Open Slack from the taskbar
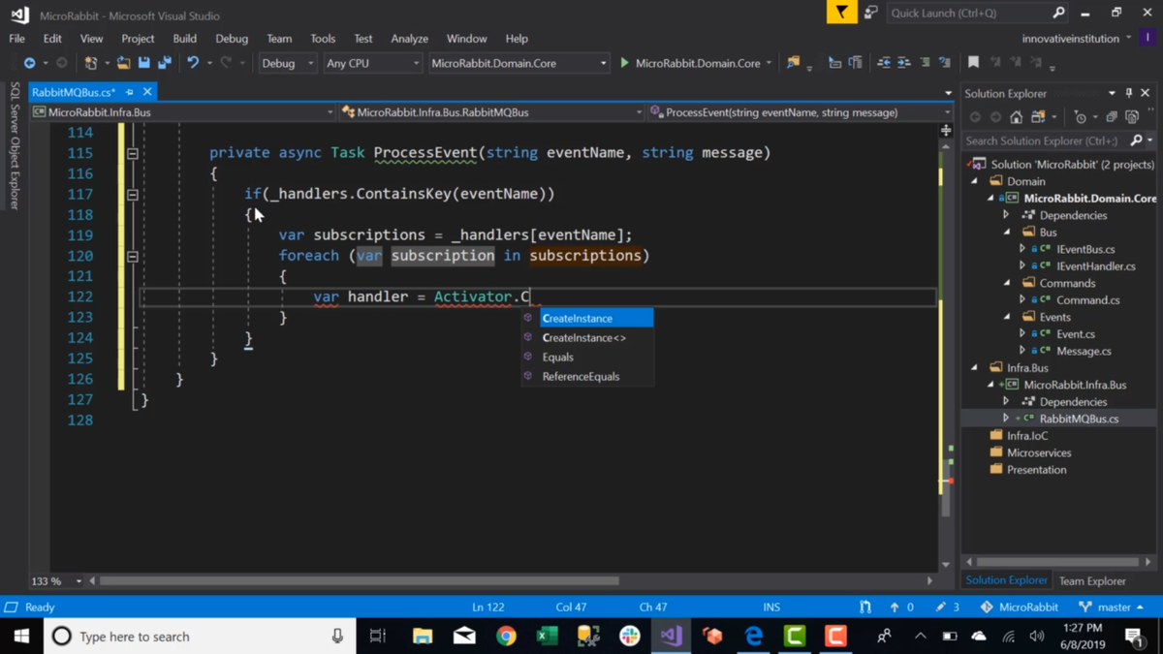 tap(630, 637)
